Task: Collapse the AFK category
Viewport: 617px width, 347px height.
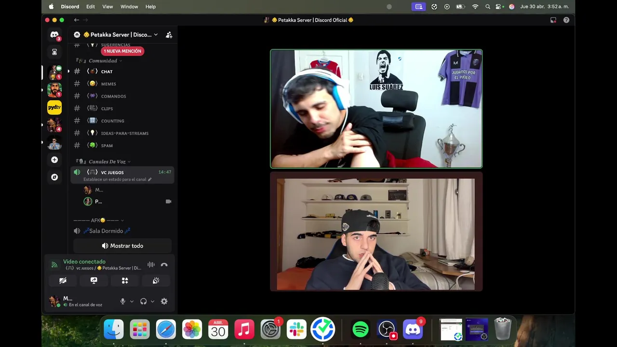Action: pos(99,220)
